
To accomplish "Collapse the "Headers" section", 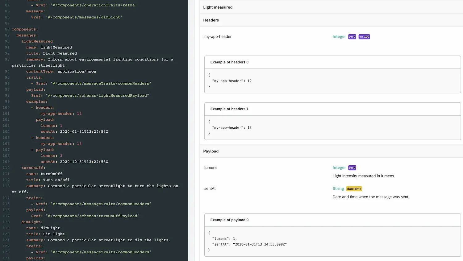I will click(211, 20).
